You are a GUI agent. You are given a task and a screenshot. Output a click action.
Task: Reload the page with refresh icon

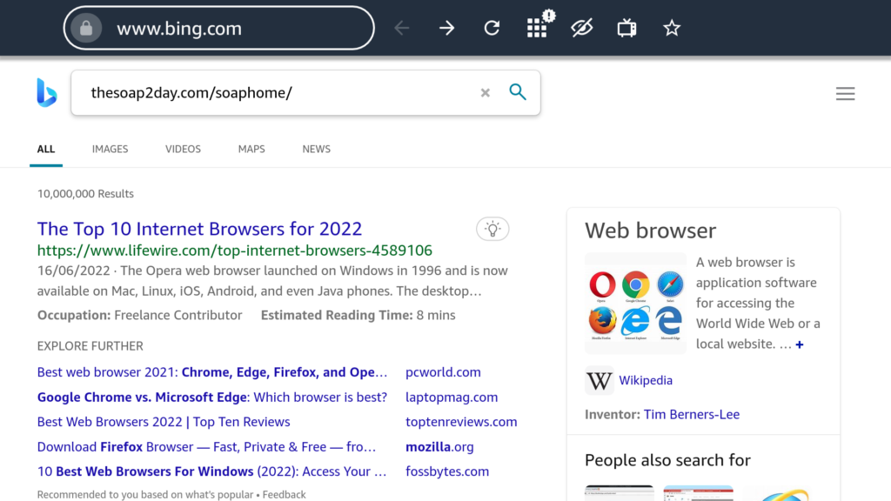[492, 29]
